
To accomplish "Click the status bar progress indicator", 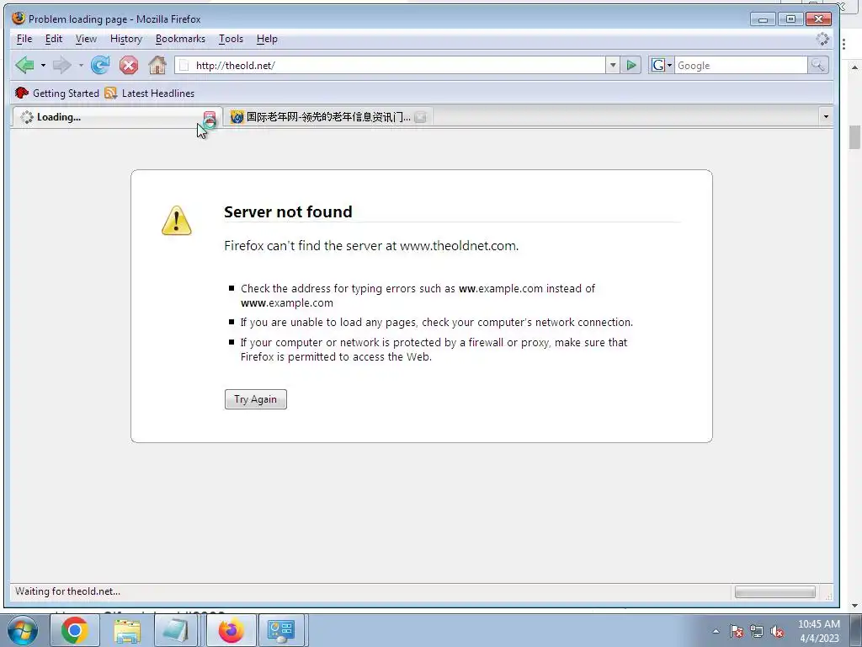I will pos(775,592).
